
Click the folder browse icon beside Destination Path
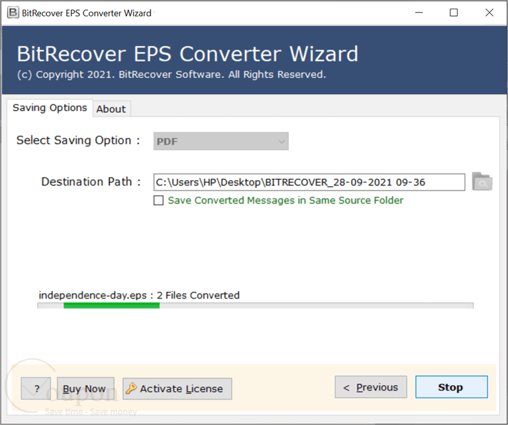coord(482,182)
